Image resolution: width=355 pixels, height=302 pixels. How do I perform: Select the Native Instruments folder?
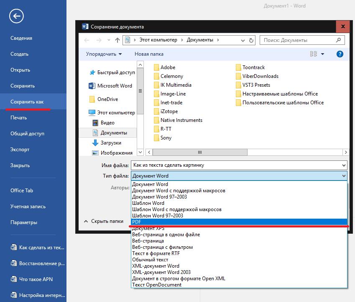tap(178, 120)
